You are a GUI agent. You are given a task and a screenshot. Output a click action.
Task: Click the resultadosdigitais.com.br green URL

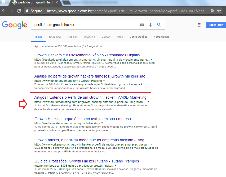pos(92,60)
